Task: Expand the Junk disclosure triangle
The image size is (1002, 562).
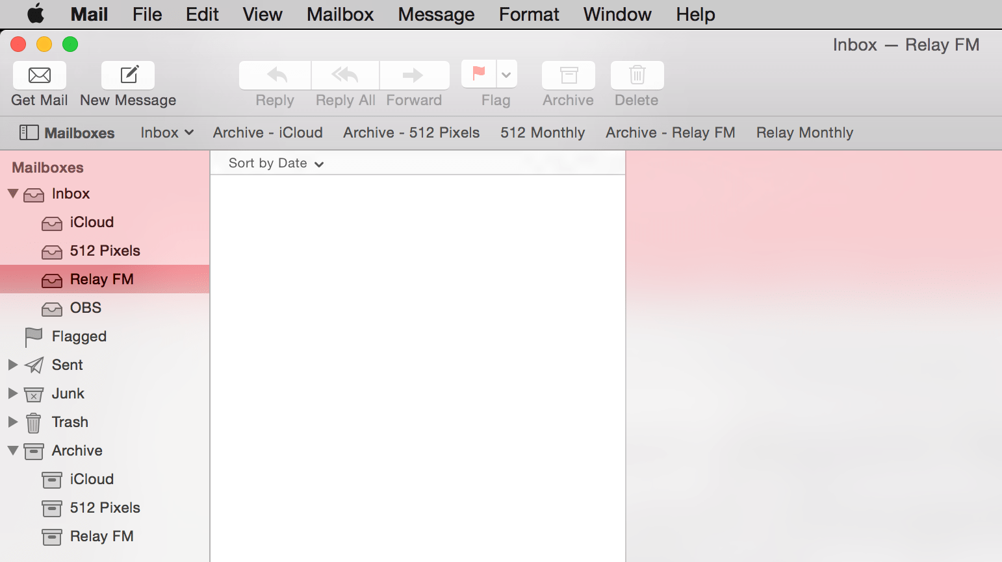Action: click(12, 393)
